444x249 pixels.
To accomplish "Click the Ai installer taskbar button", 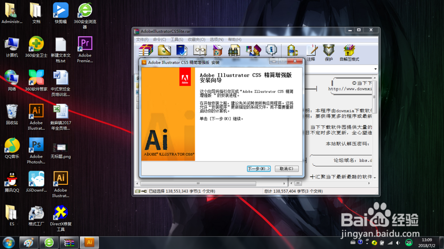I will click(90, 242).
